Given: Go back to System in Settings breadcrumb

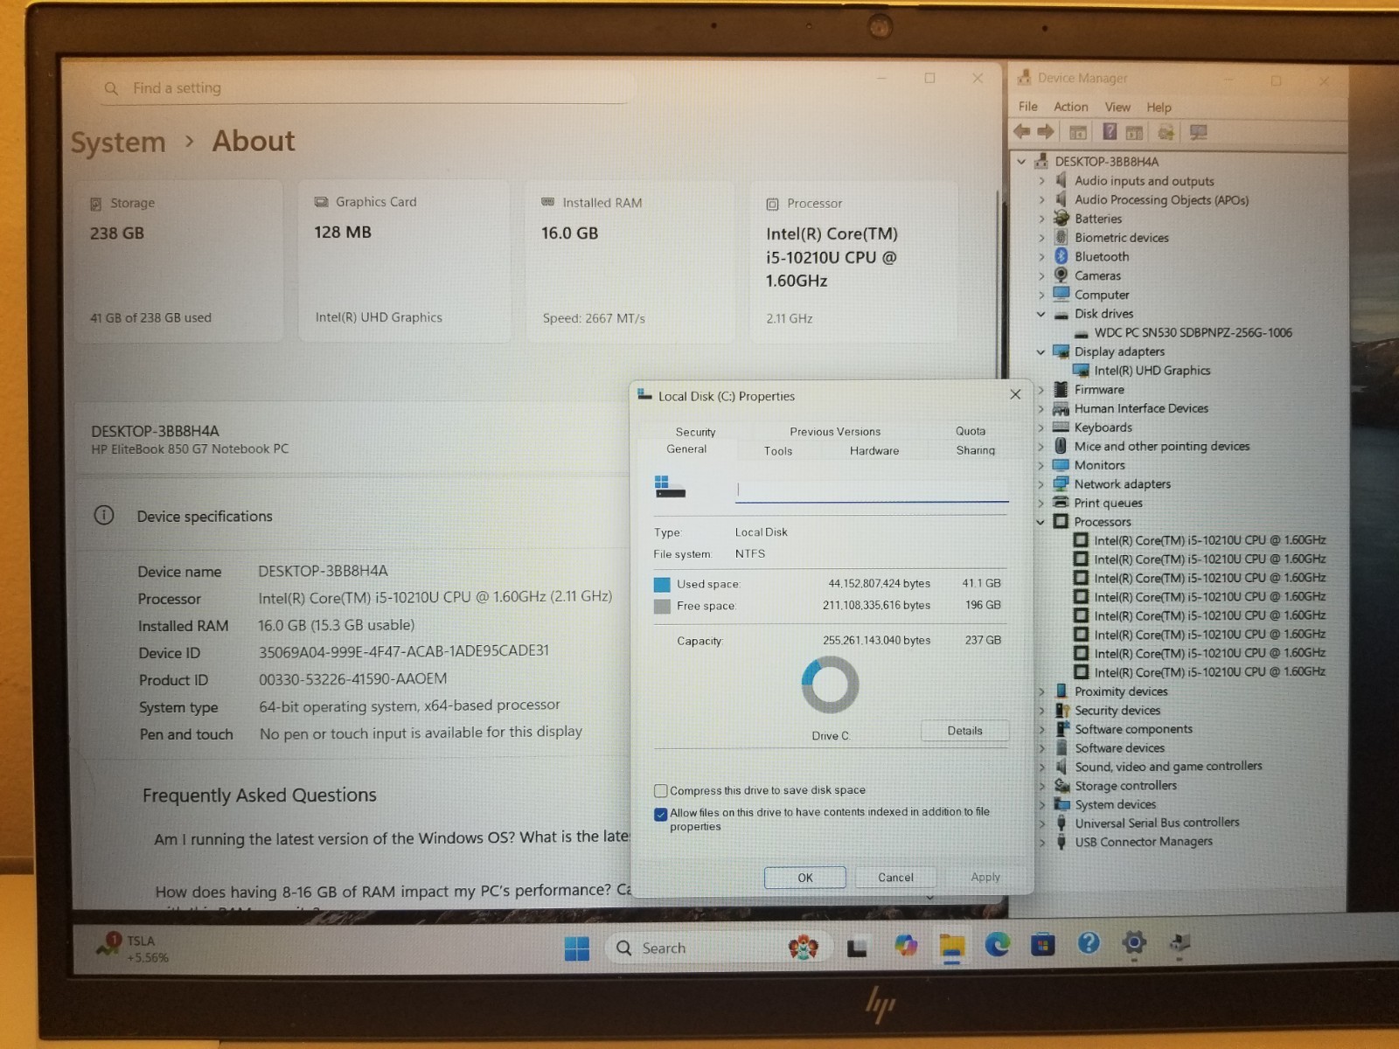Looking at the screenshot, I should tap(118, 142).
